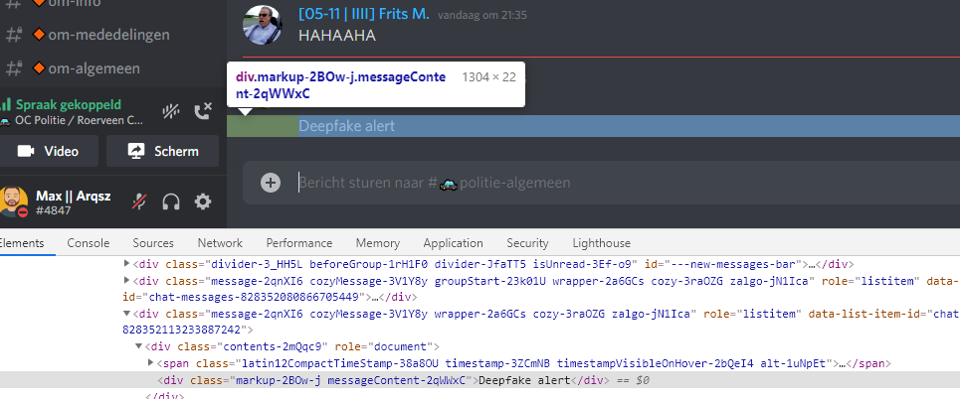Toggle deafen headphones icon

coord(171,201)
